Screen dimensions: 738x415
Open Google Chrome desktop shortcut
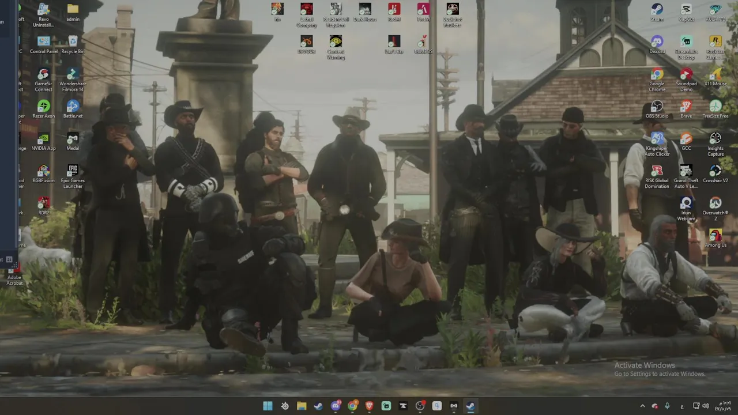coord(657,80)
